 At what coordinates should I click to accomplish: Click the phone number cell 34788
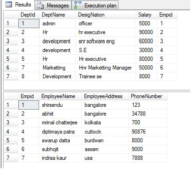[148, 114]
